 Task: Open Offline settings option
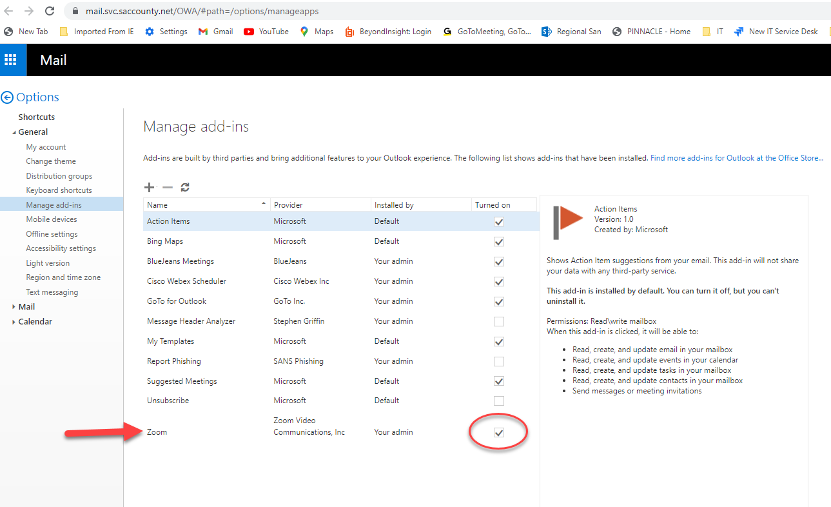(x=52, y=234)
